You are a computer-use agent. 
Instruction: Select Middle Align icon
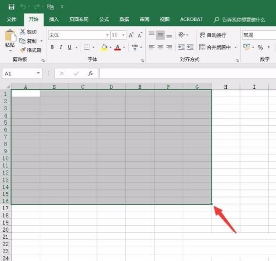(x=160, y=35)
